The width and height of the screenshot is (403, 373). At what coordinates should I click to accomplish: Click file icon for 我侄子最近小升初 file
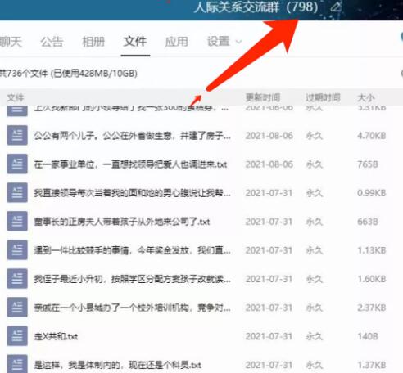tap(17, 278)
